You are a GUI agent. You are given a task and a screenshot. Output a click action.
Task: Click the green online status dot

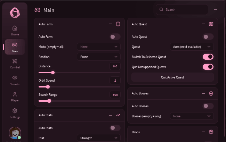[x=19, y=137]
